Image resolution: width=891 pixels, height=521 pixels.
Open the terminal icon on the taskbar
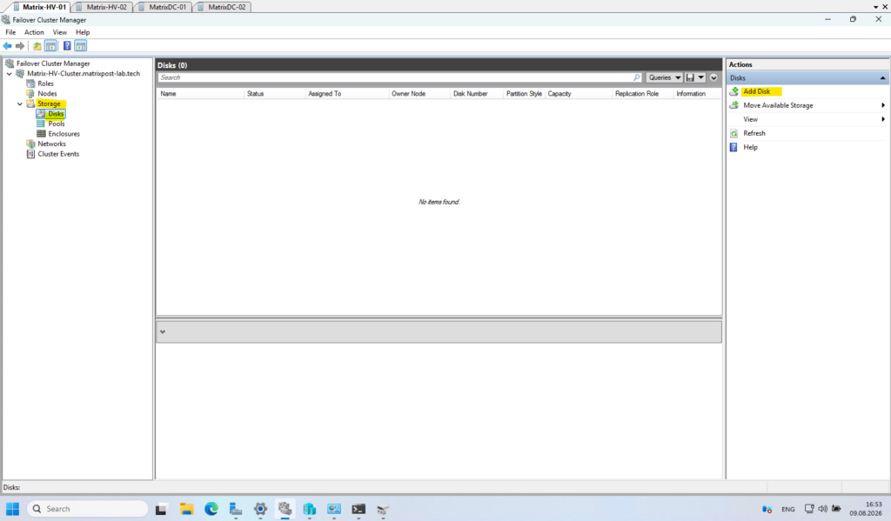point(358,509)
